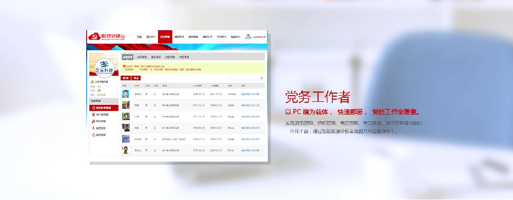
Task: Click the second red button above member table
Action: (136, 78)
